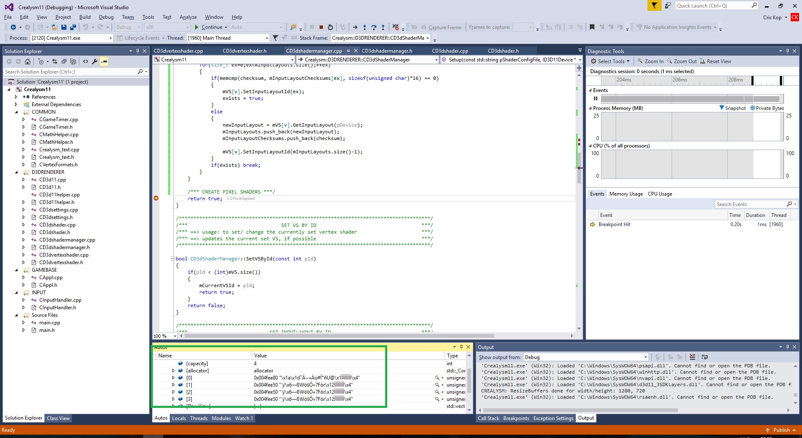The width and height of the screenshot is (802, 438).
Task: Open the Debug menu
Action: click(x=106, y=17)
